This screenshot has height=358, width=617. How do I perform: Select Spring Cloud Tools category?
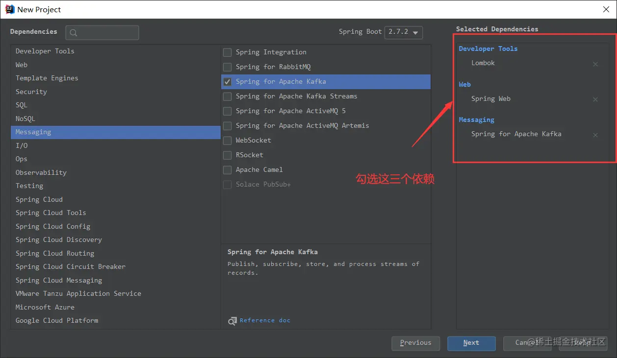(x=116, y=213)
